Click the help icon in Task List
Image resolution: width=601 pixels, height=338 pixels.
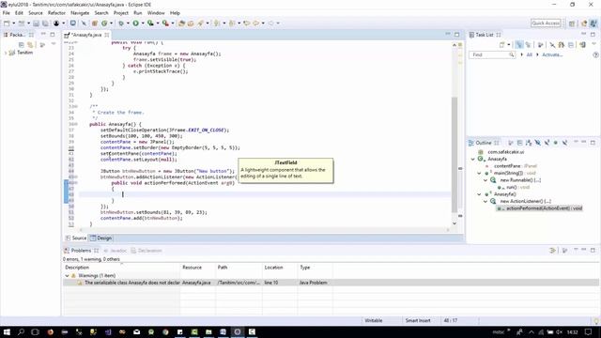click(595, 54)
